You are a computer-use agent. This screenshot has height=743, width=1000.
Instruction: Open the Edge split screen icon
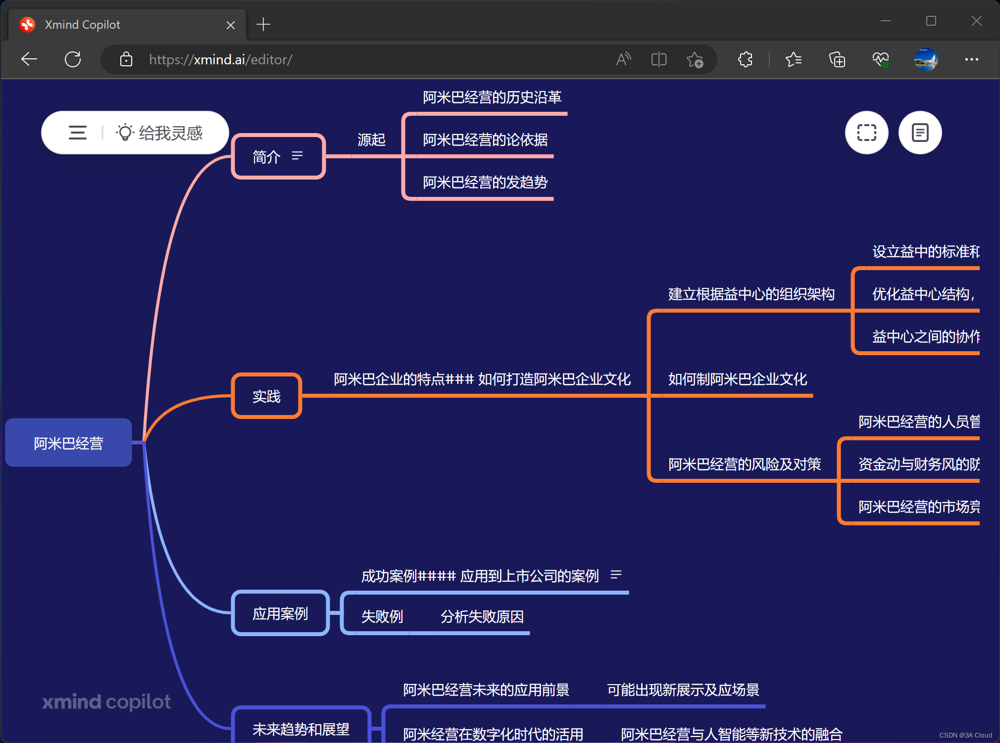pyautogui.click(x=658, y=59)
